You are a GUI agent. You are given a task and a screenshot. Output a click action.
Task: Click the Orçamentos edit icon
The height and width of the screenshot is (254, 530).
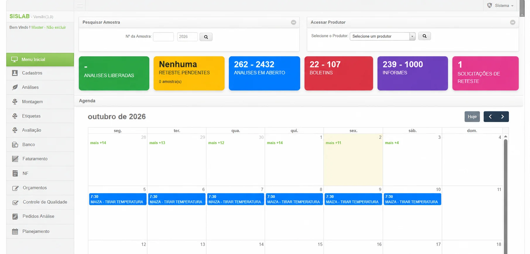click(x=15, y=188)
